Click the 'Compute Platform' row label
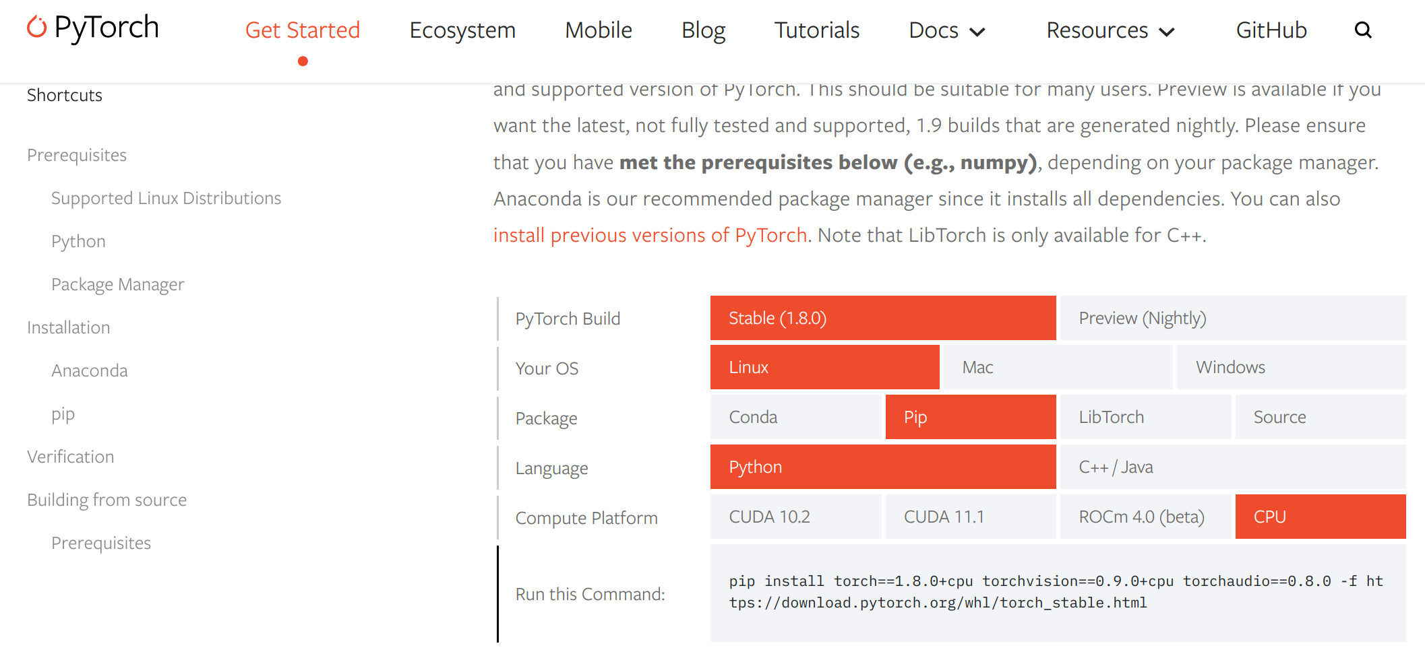The width and height of the screenshot is (1425, 656). click(586, 518)
